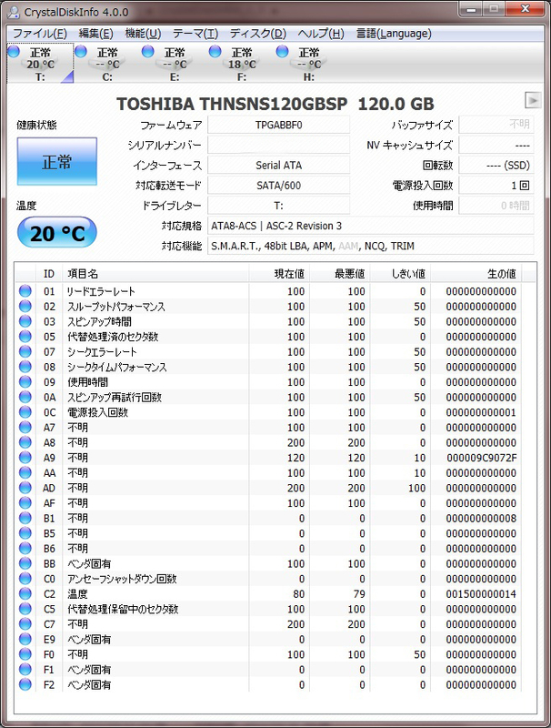
Task: Click status orb for ID C2 温度
Action: click(x=25, y=594)
